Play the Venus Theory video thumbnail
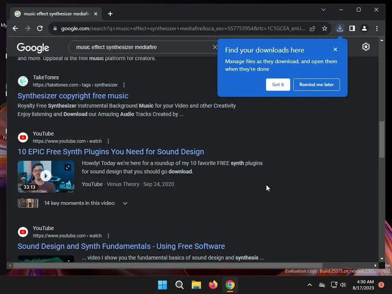The width and height of the screenshot is (392, 294). pos(46,176)
